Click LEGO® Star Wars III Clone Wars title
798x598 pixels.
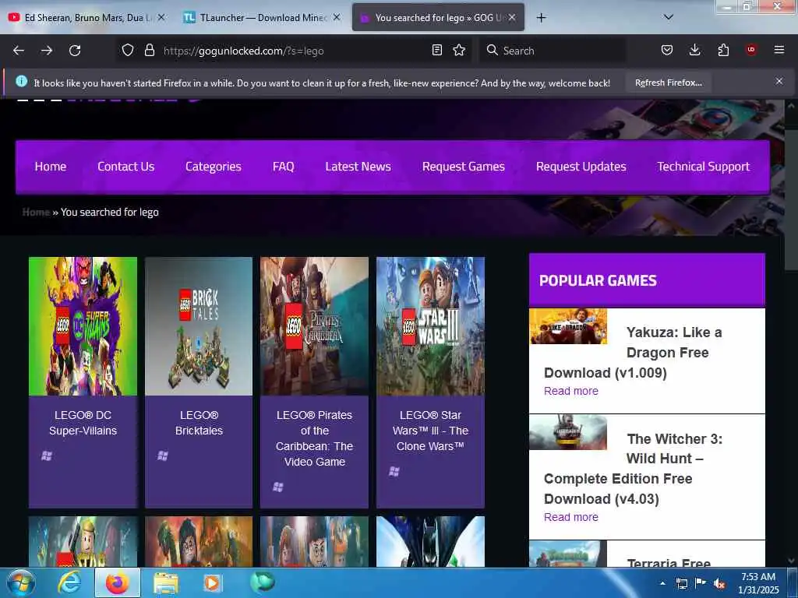(x=430, y=430)
